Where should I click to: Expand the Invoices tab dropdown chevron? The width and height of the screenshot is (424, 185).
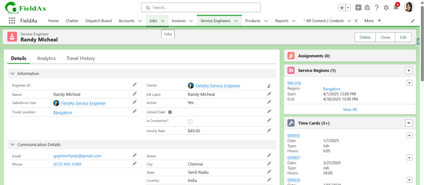click(191, 21)
